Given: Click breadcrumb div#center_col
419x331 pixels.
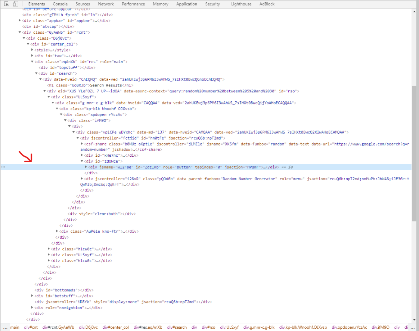Looking at the screenshot, I should (115, 327).
